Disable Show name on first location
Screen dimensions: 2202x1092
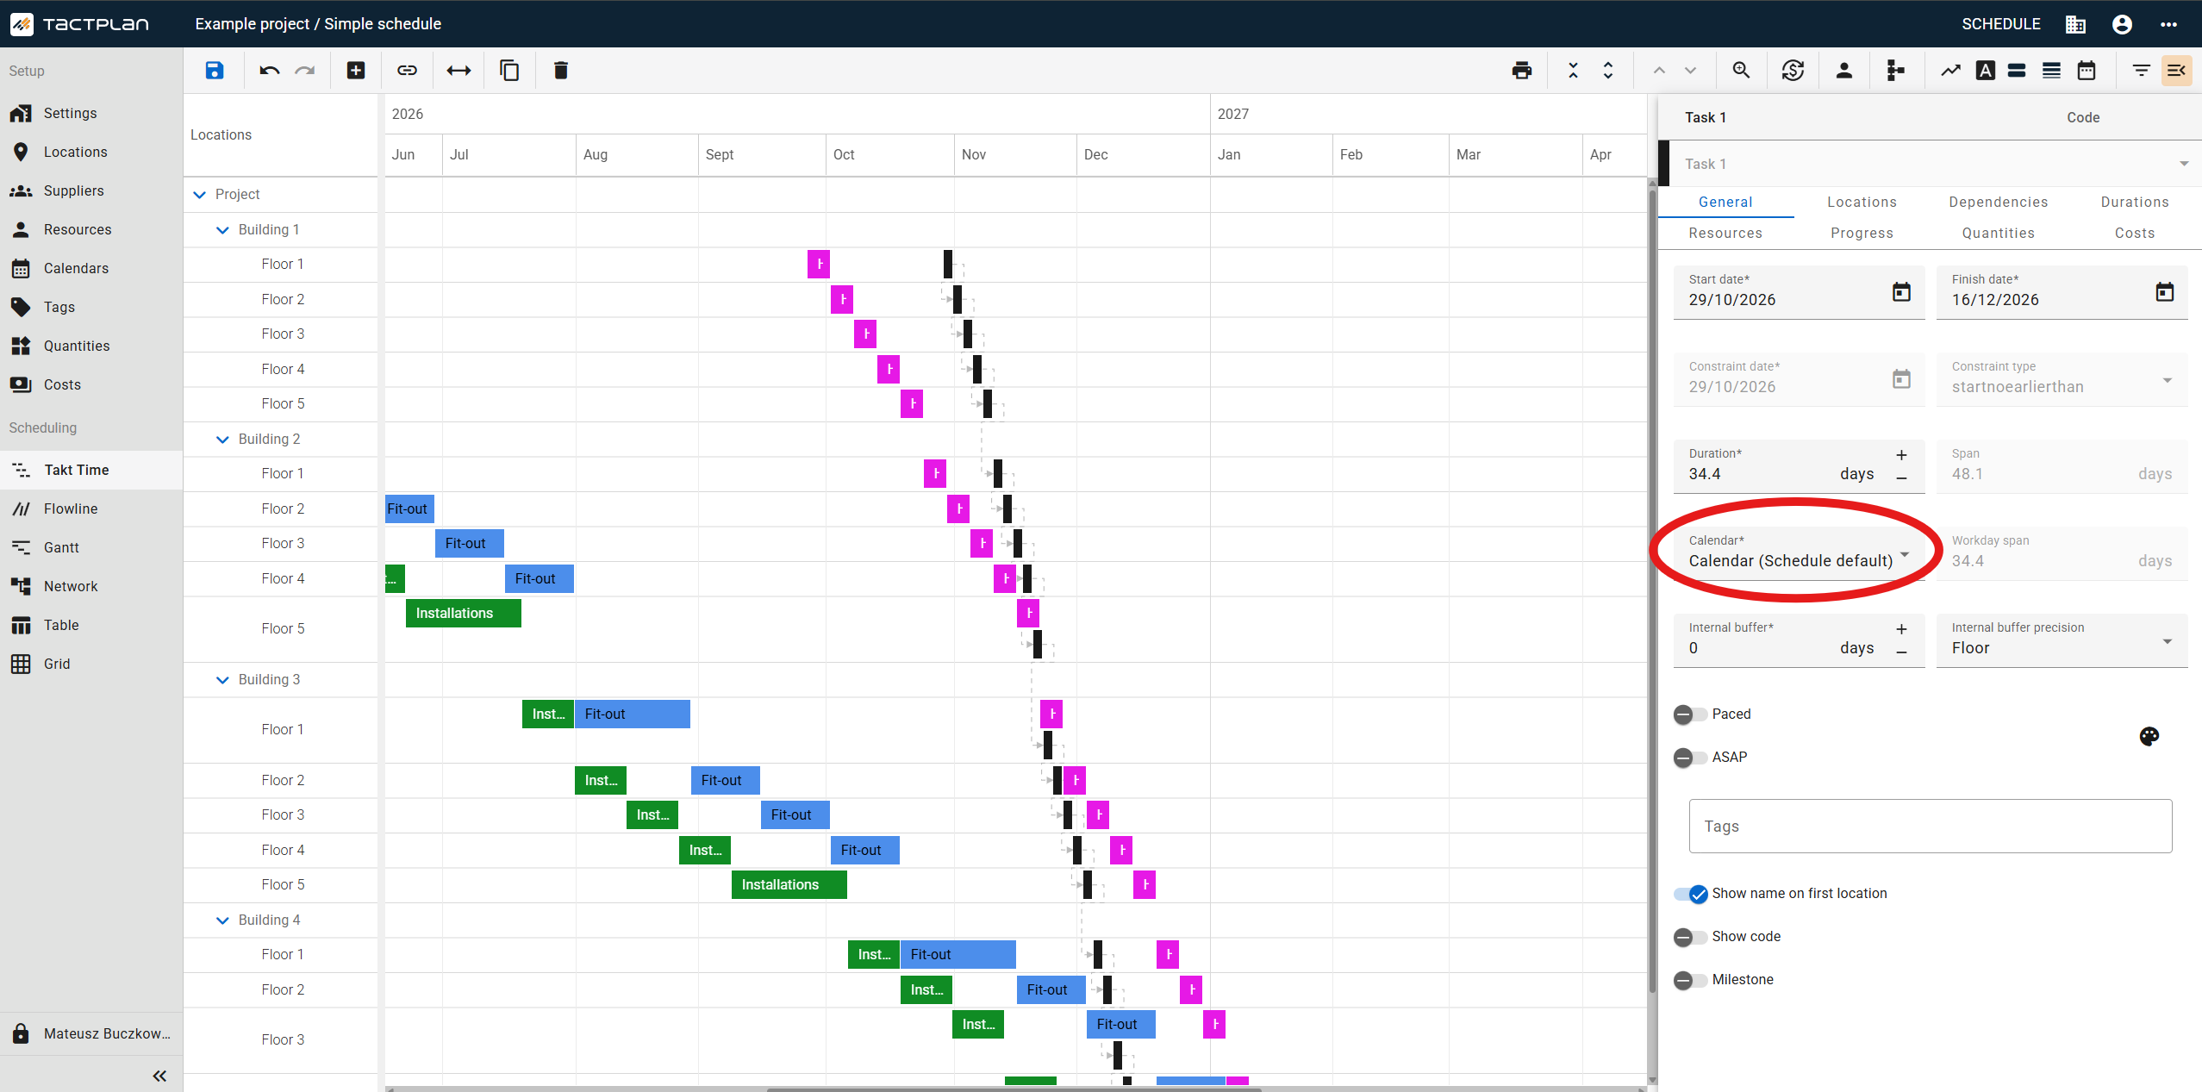(x=1691, y=894)
